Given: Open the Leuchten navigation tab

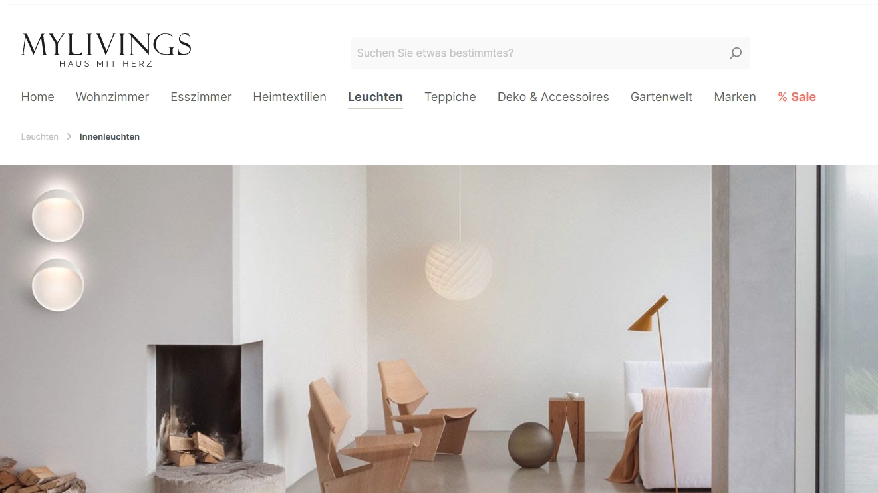Looking at the screenshot, I should 375,97.
